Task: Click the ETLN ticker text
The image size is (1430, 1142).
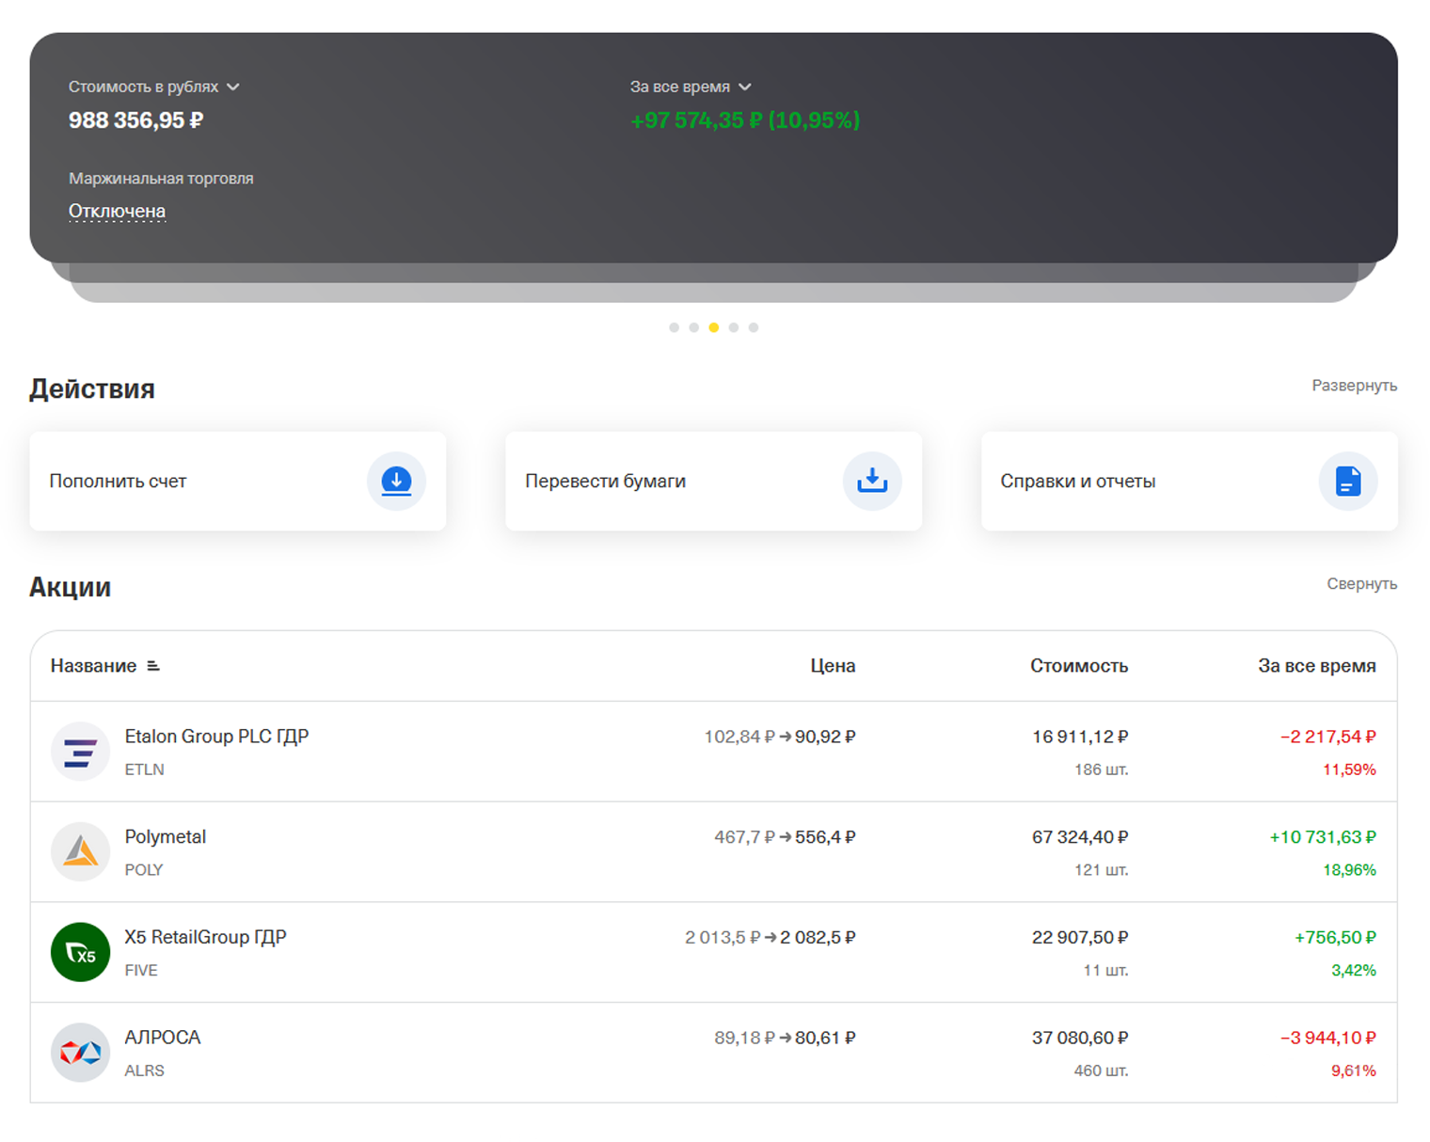Action: [144, 769]
